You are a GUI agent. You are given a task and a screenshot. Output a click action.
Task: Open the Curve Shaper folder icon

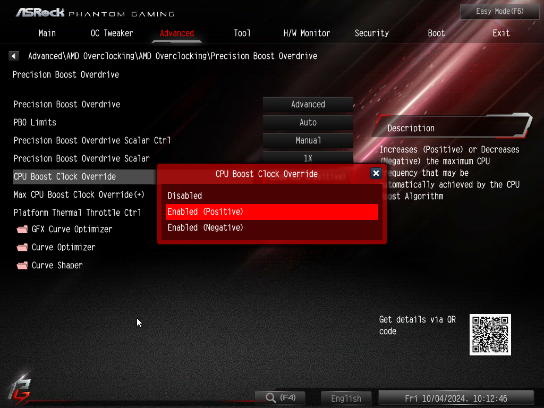22,266
